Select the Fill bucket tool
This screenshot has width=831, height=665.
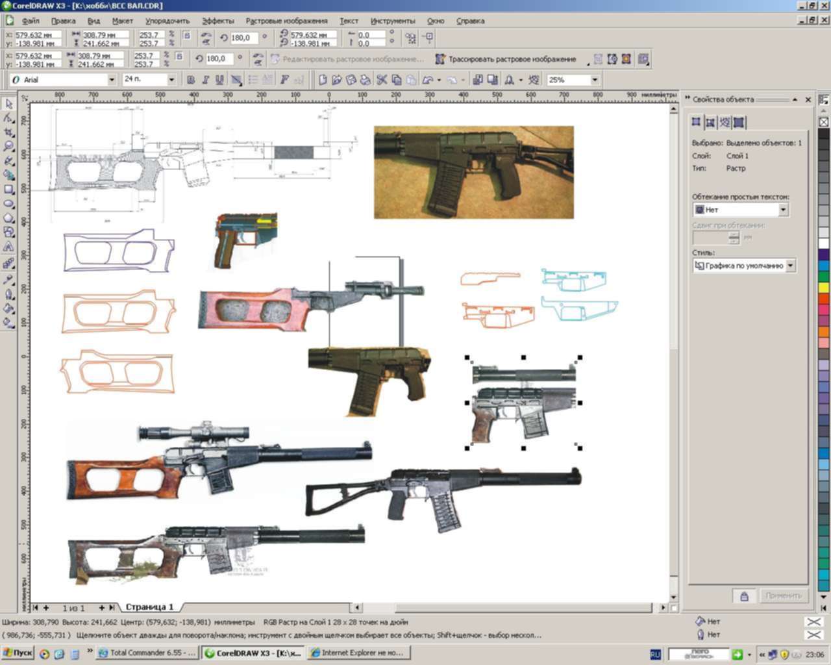click(8, 308)
